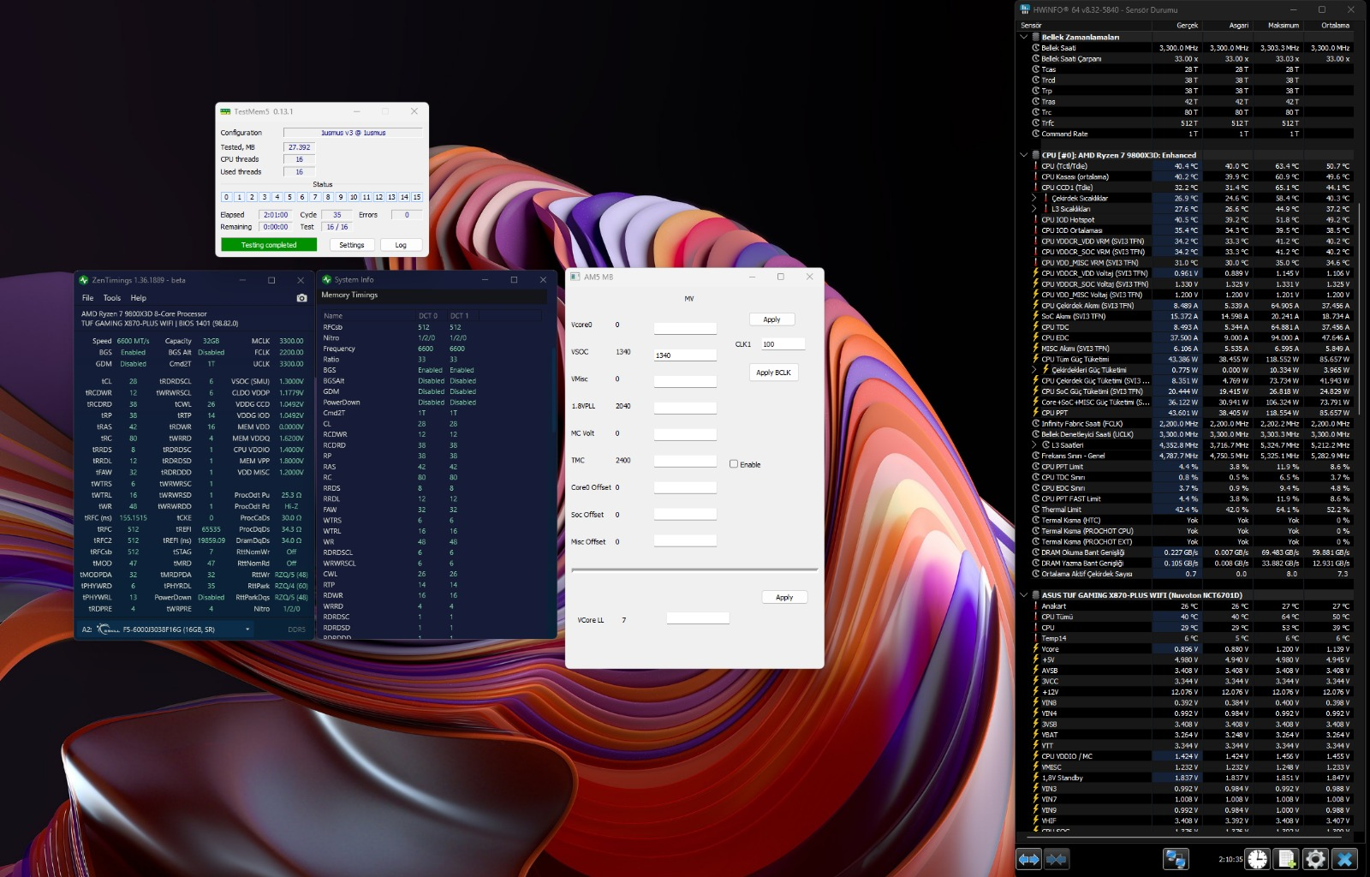Click the System Info window title icon

pyautogui.click(x=326, y=280)
